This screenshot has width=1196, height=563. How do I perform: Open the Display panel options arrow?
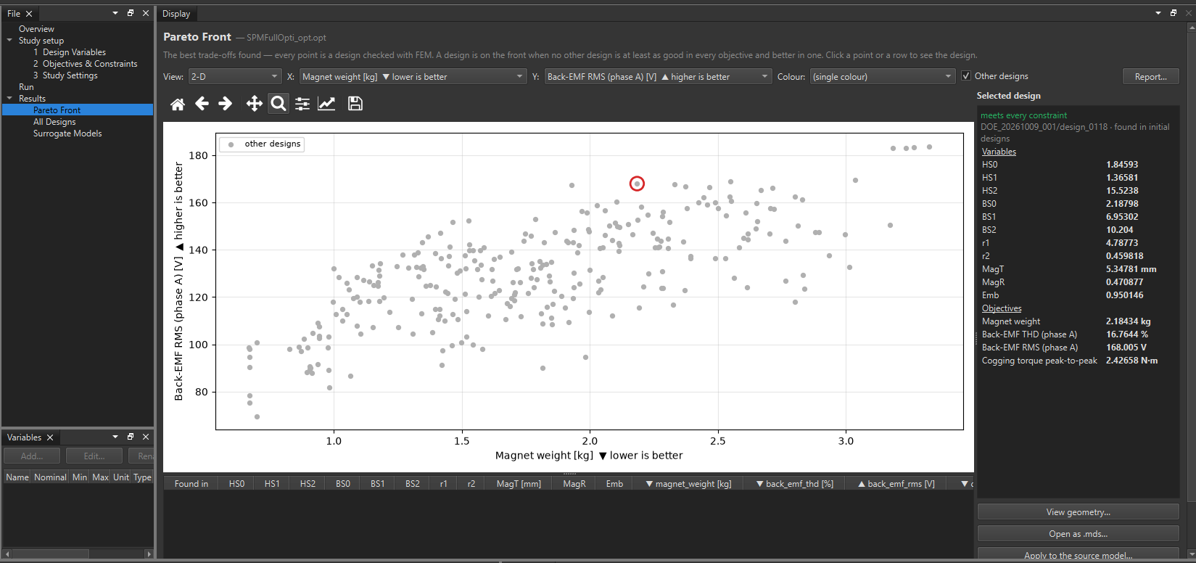1158,13
